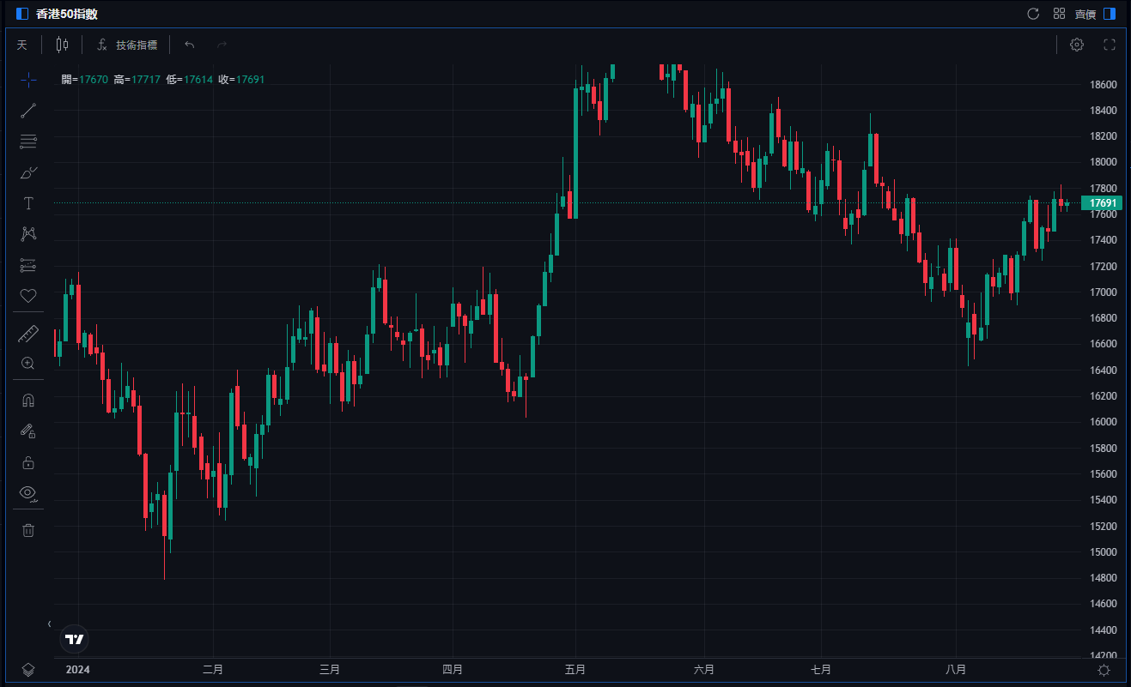Open the heart favorites icons tool
Viewport: 1131px width, 687px height.
28,296
